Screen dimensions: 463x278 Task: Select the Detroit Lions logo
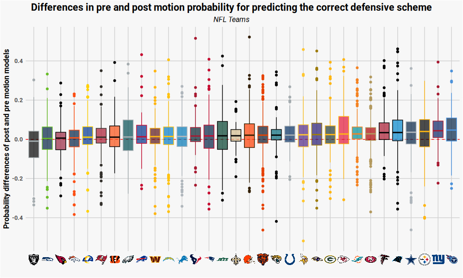182,259
